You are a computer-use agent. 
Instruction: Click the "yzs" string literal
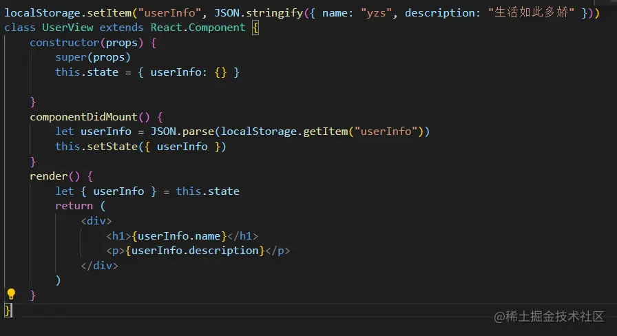pyautogui.click(x=377, y=13)
